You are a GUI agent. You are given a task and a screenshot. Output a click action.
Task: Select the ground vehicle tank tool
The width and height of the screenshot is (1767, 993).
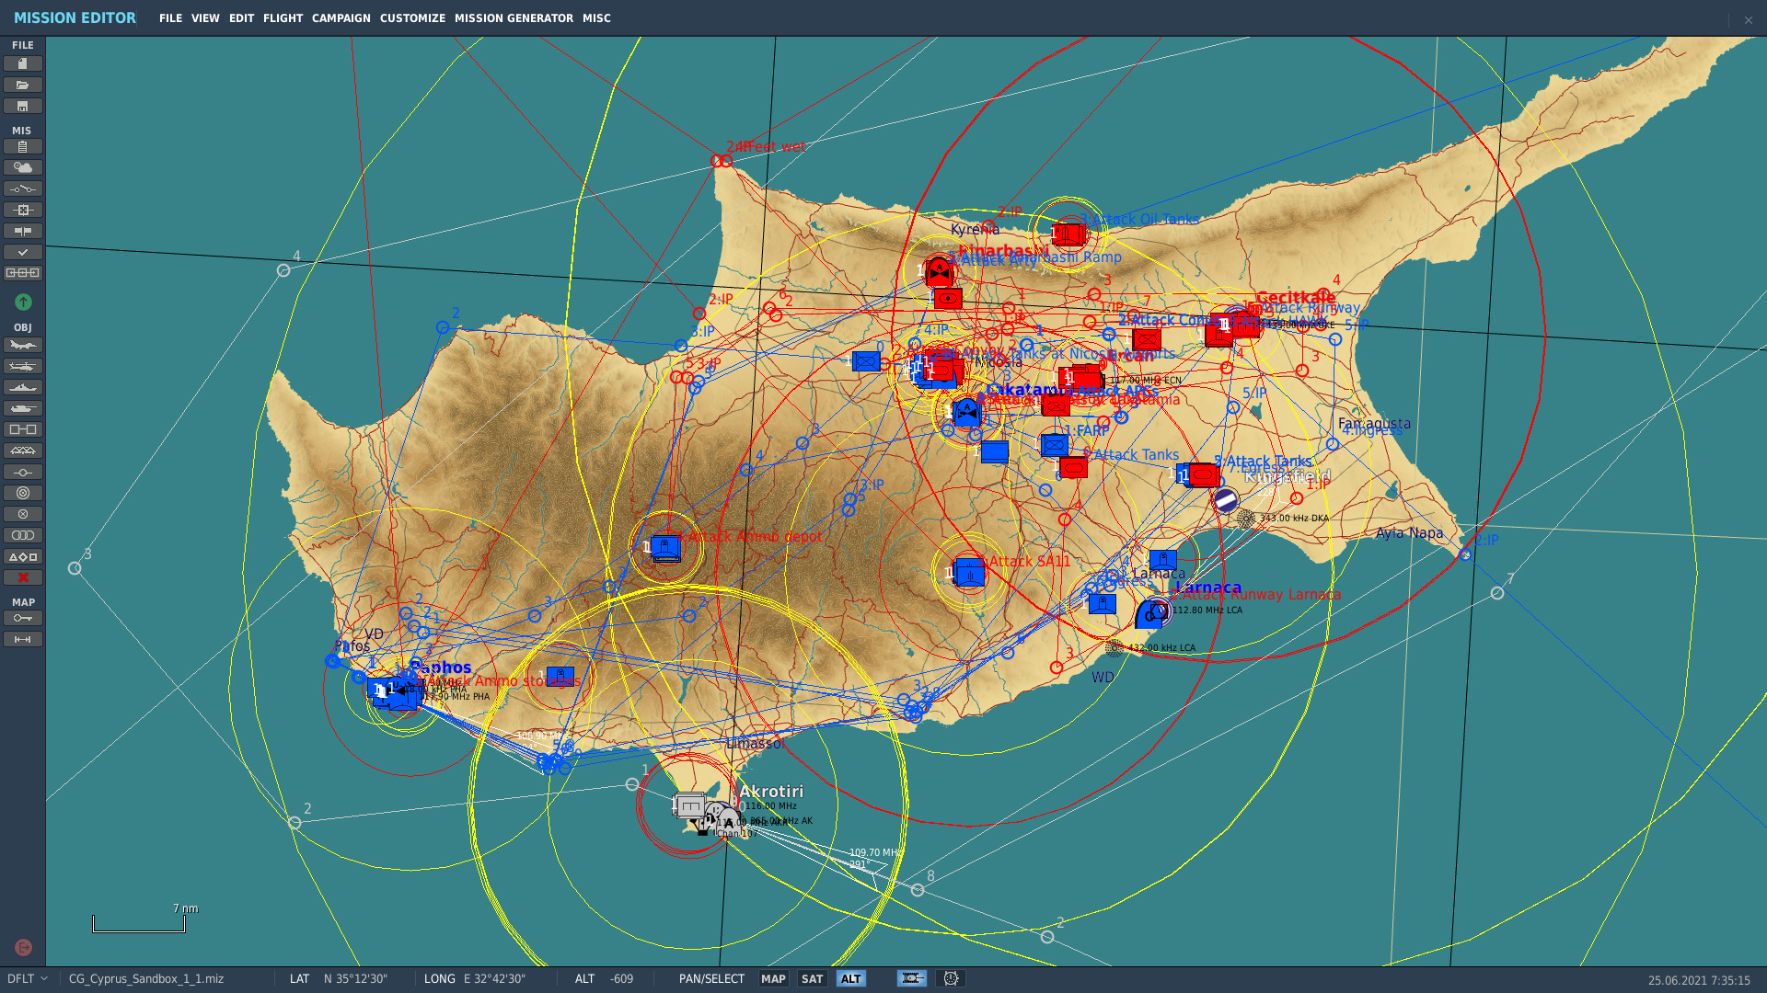(23, 409)
